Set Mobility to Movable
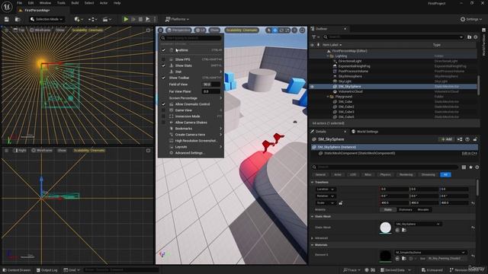This screenshot has width=488, height=274. [x=422, y=210]
